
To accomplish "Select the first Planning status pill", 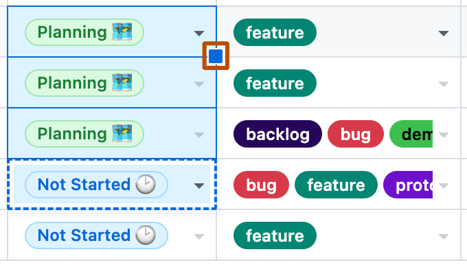I will coord(84,32).
